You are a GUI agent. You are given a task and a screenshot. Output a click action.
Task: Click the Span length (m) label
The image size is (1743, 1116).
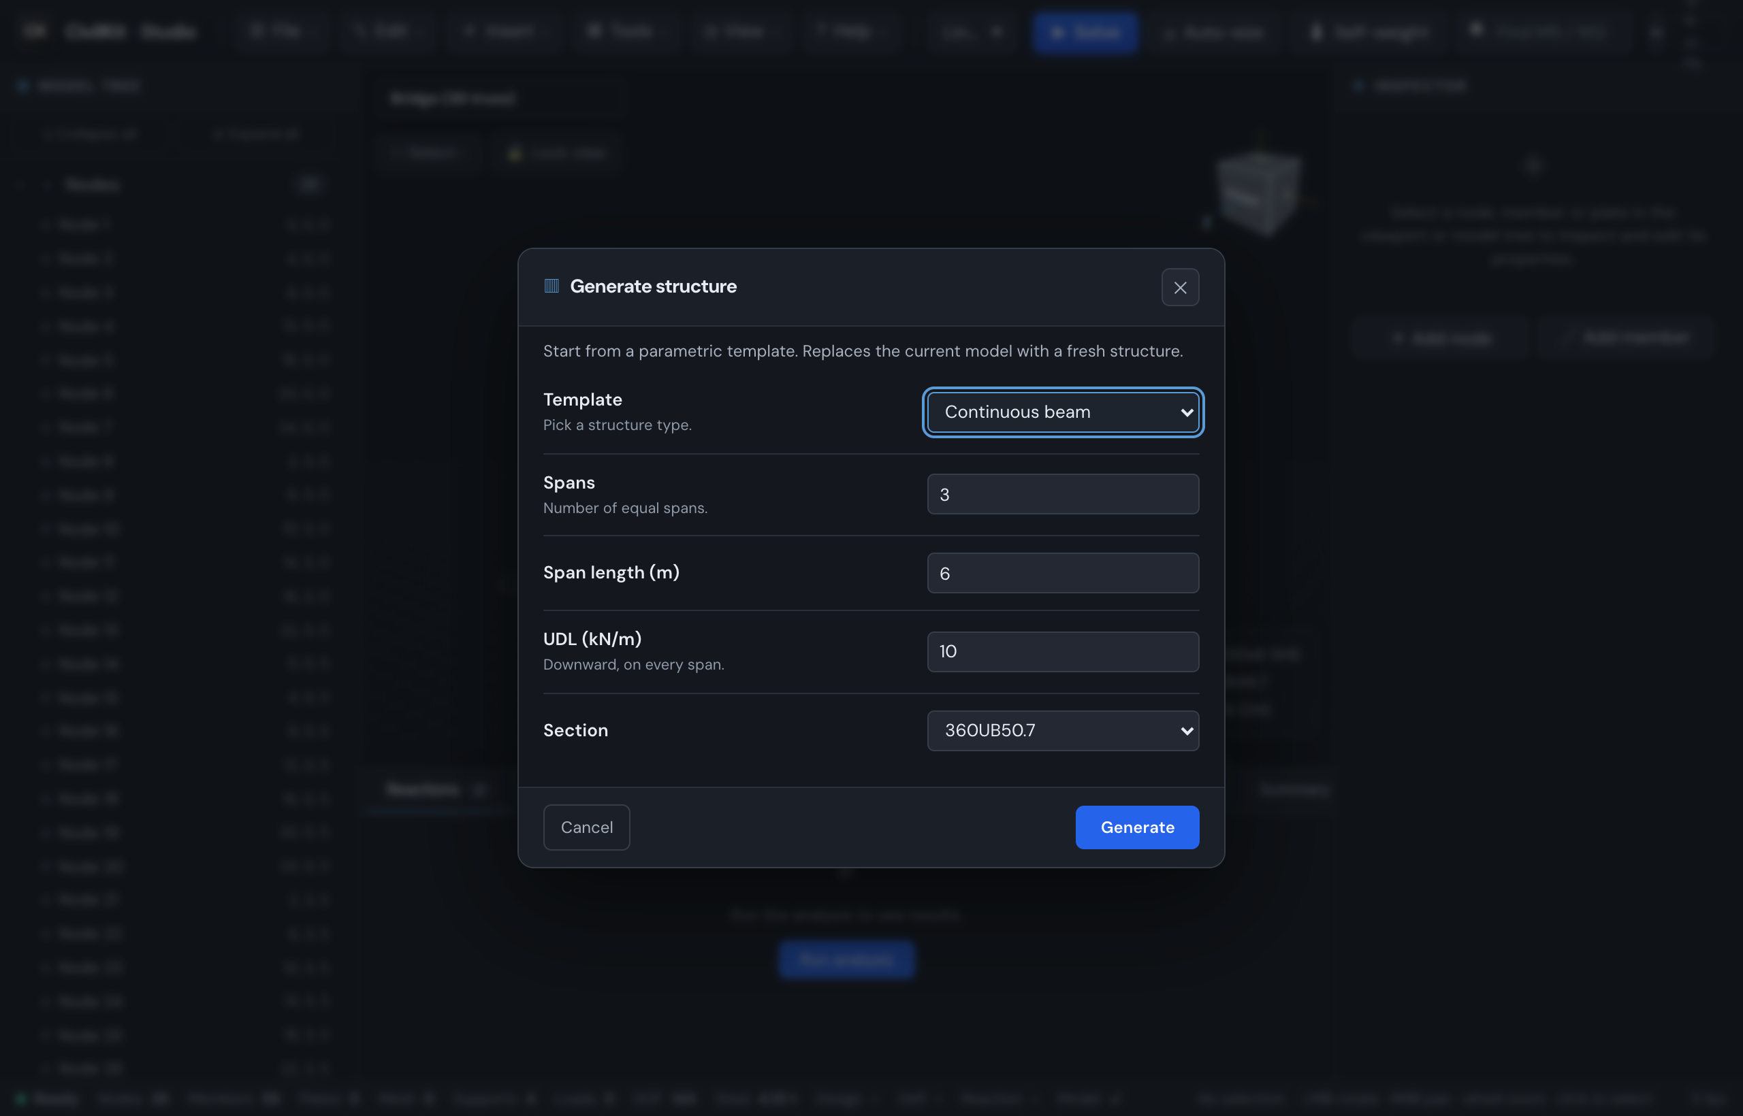click(x=611, y=572)
